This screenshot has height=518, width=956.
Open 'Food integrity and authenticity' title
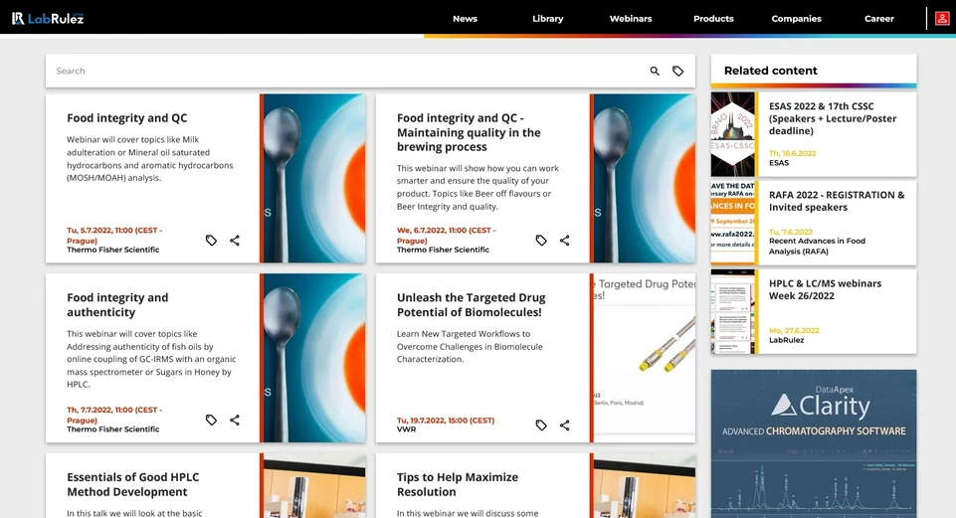click(x=117, y=304)
